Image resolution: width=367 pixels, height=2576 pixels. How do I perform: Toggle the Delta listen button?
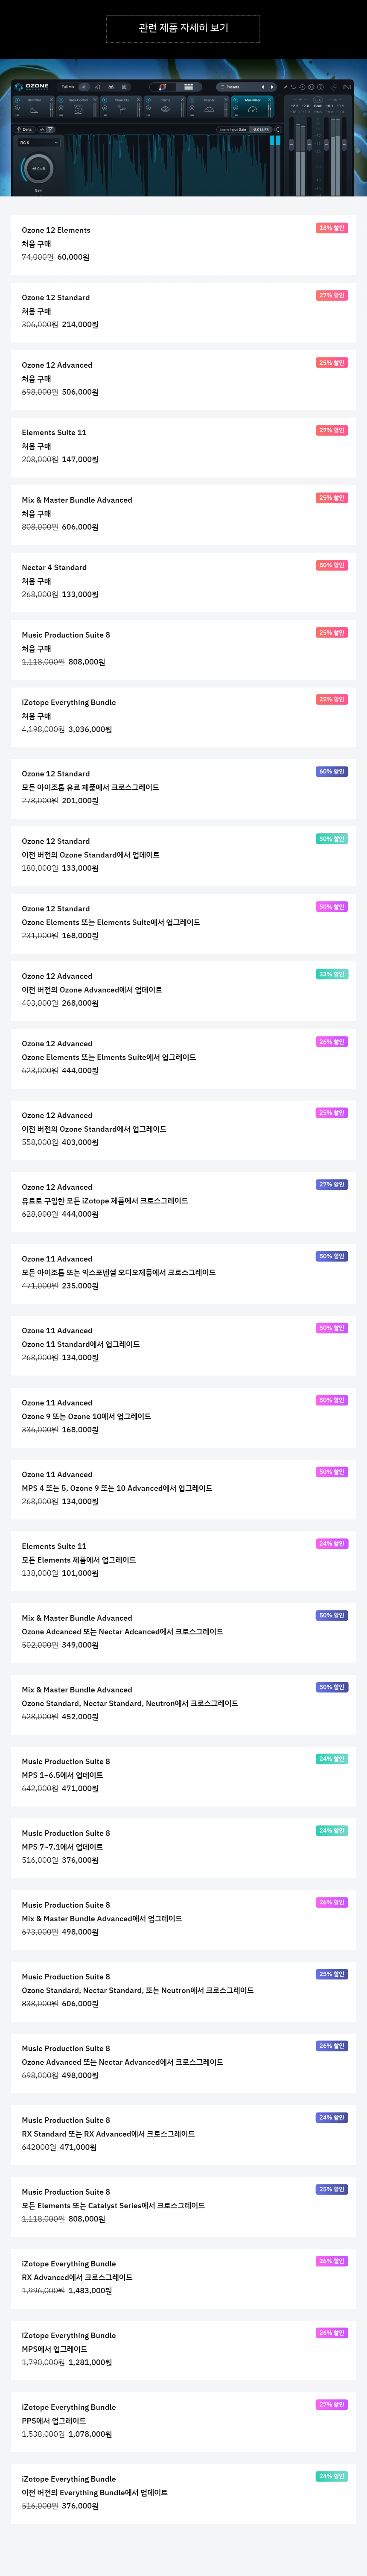(x=25, y=129)
